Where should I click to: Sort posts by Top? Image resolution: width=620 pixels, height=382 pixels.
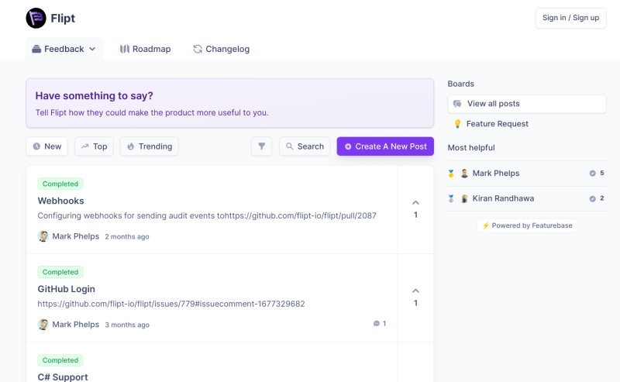pos(94,146)
